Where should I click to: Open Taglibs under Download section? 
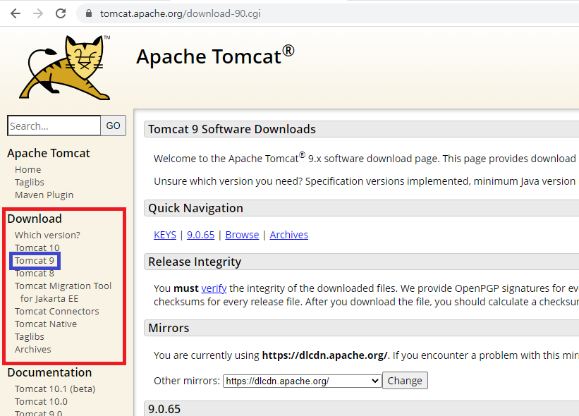pyautogui.click(x=29, y=336)
